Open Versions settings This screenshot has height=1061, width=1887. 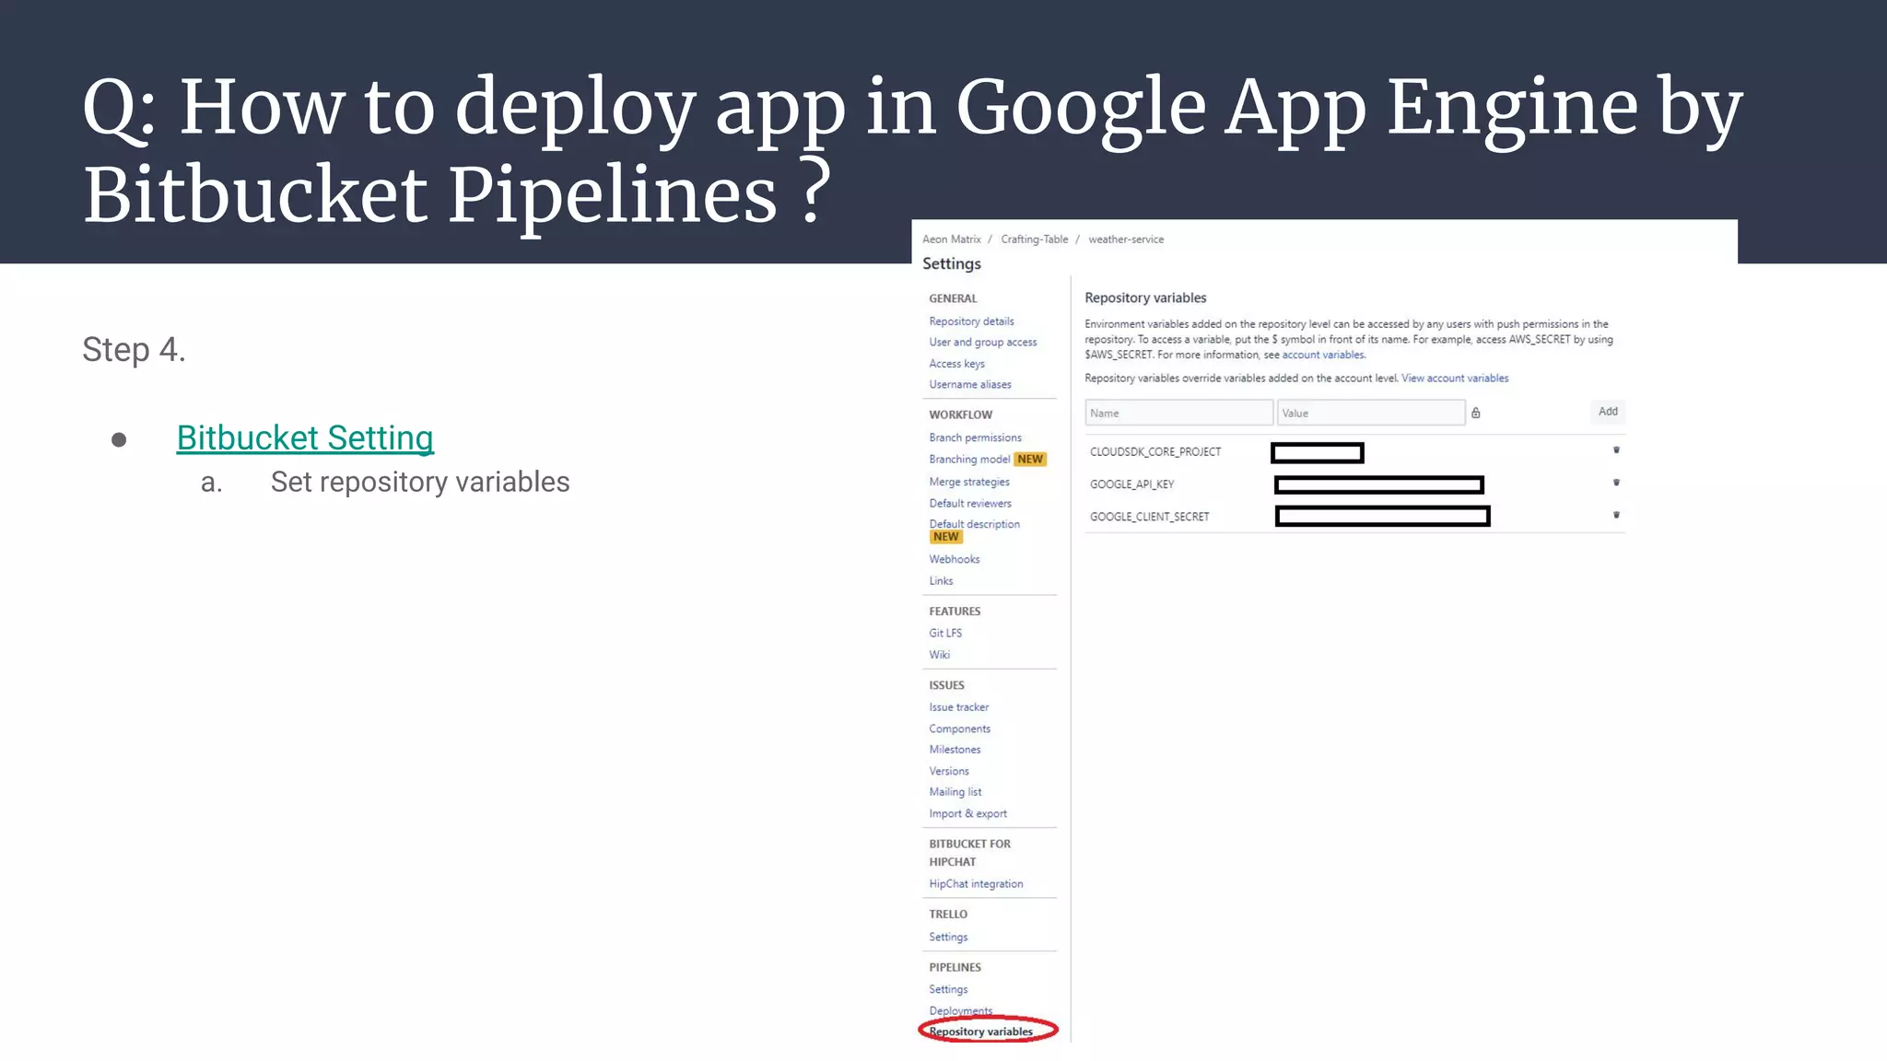[949, 772]
